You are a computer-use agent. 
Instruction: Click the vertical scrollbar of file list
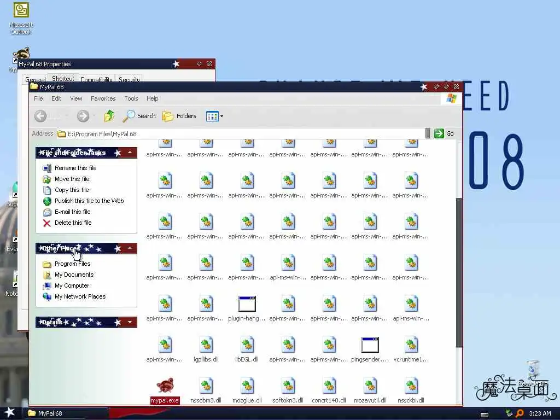click(x=459, y=272)
